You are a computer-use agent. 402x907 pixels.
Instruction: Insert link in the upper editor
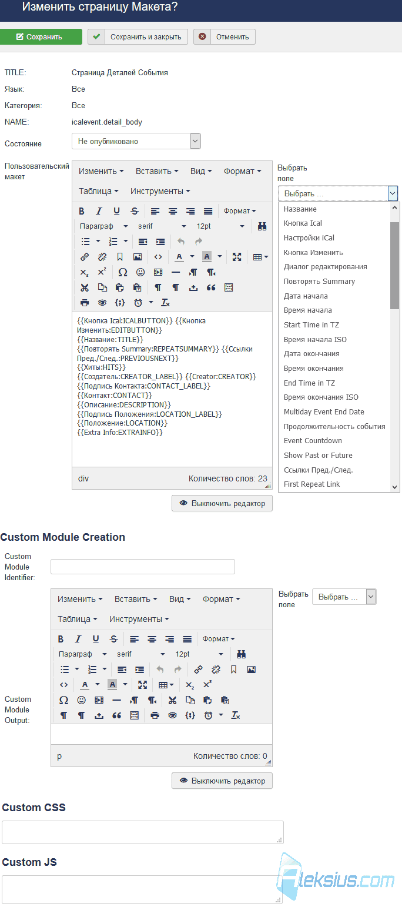[x=84, y=257]
